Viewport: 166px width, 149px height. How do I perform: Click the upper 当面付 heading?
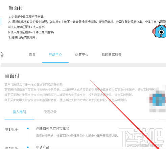tap(16, 8)
